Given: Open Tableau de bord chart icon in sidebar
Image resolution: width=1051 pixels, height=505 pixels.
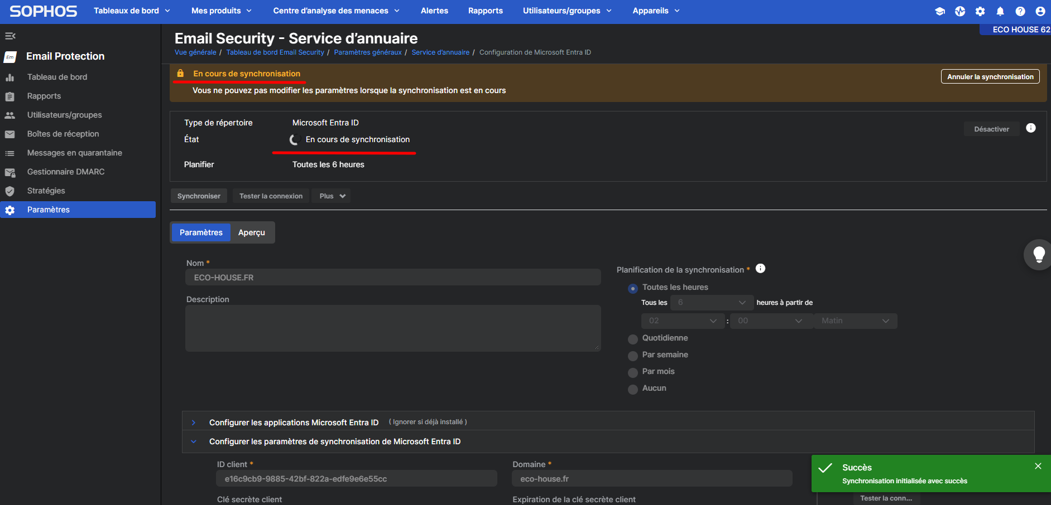Looking at the screenshot, I should (x=10, y=77).
